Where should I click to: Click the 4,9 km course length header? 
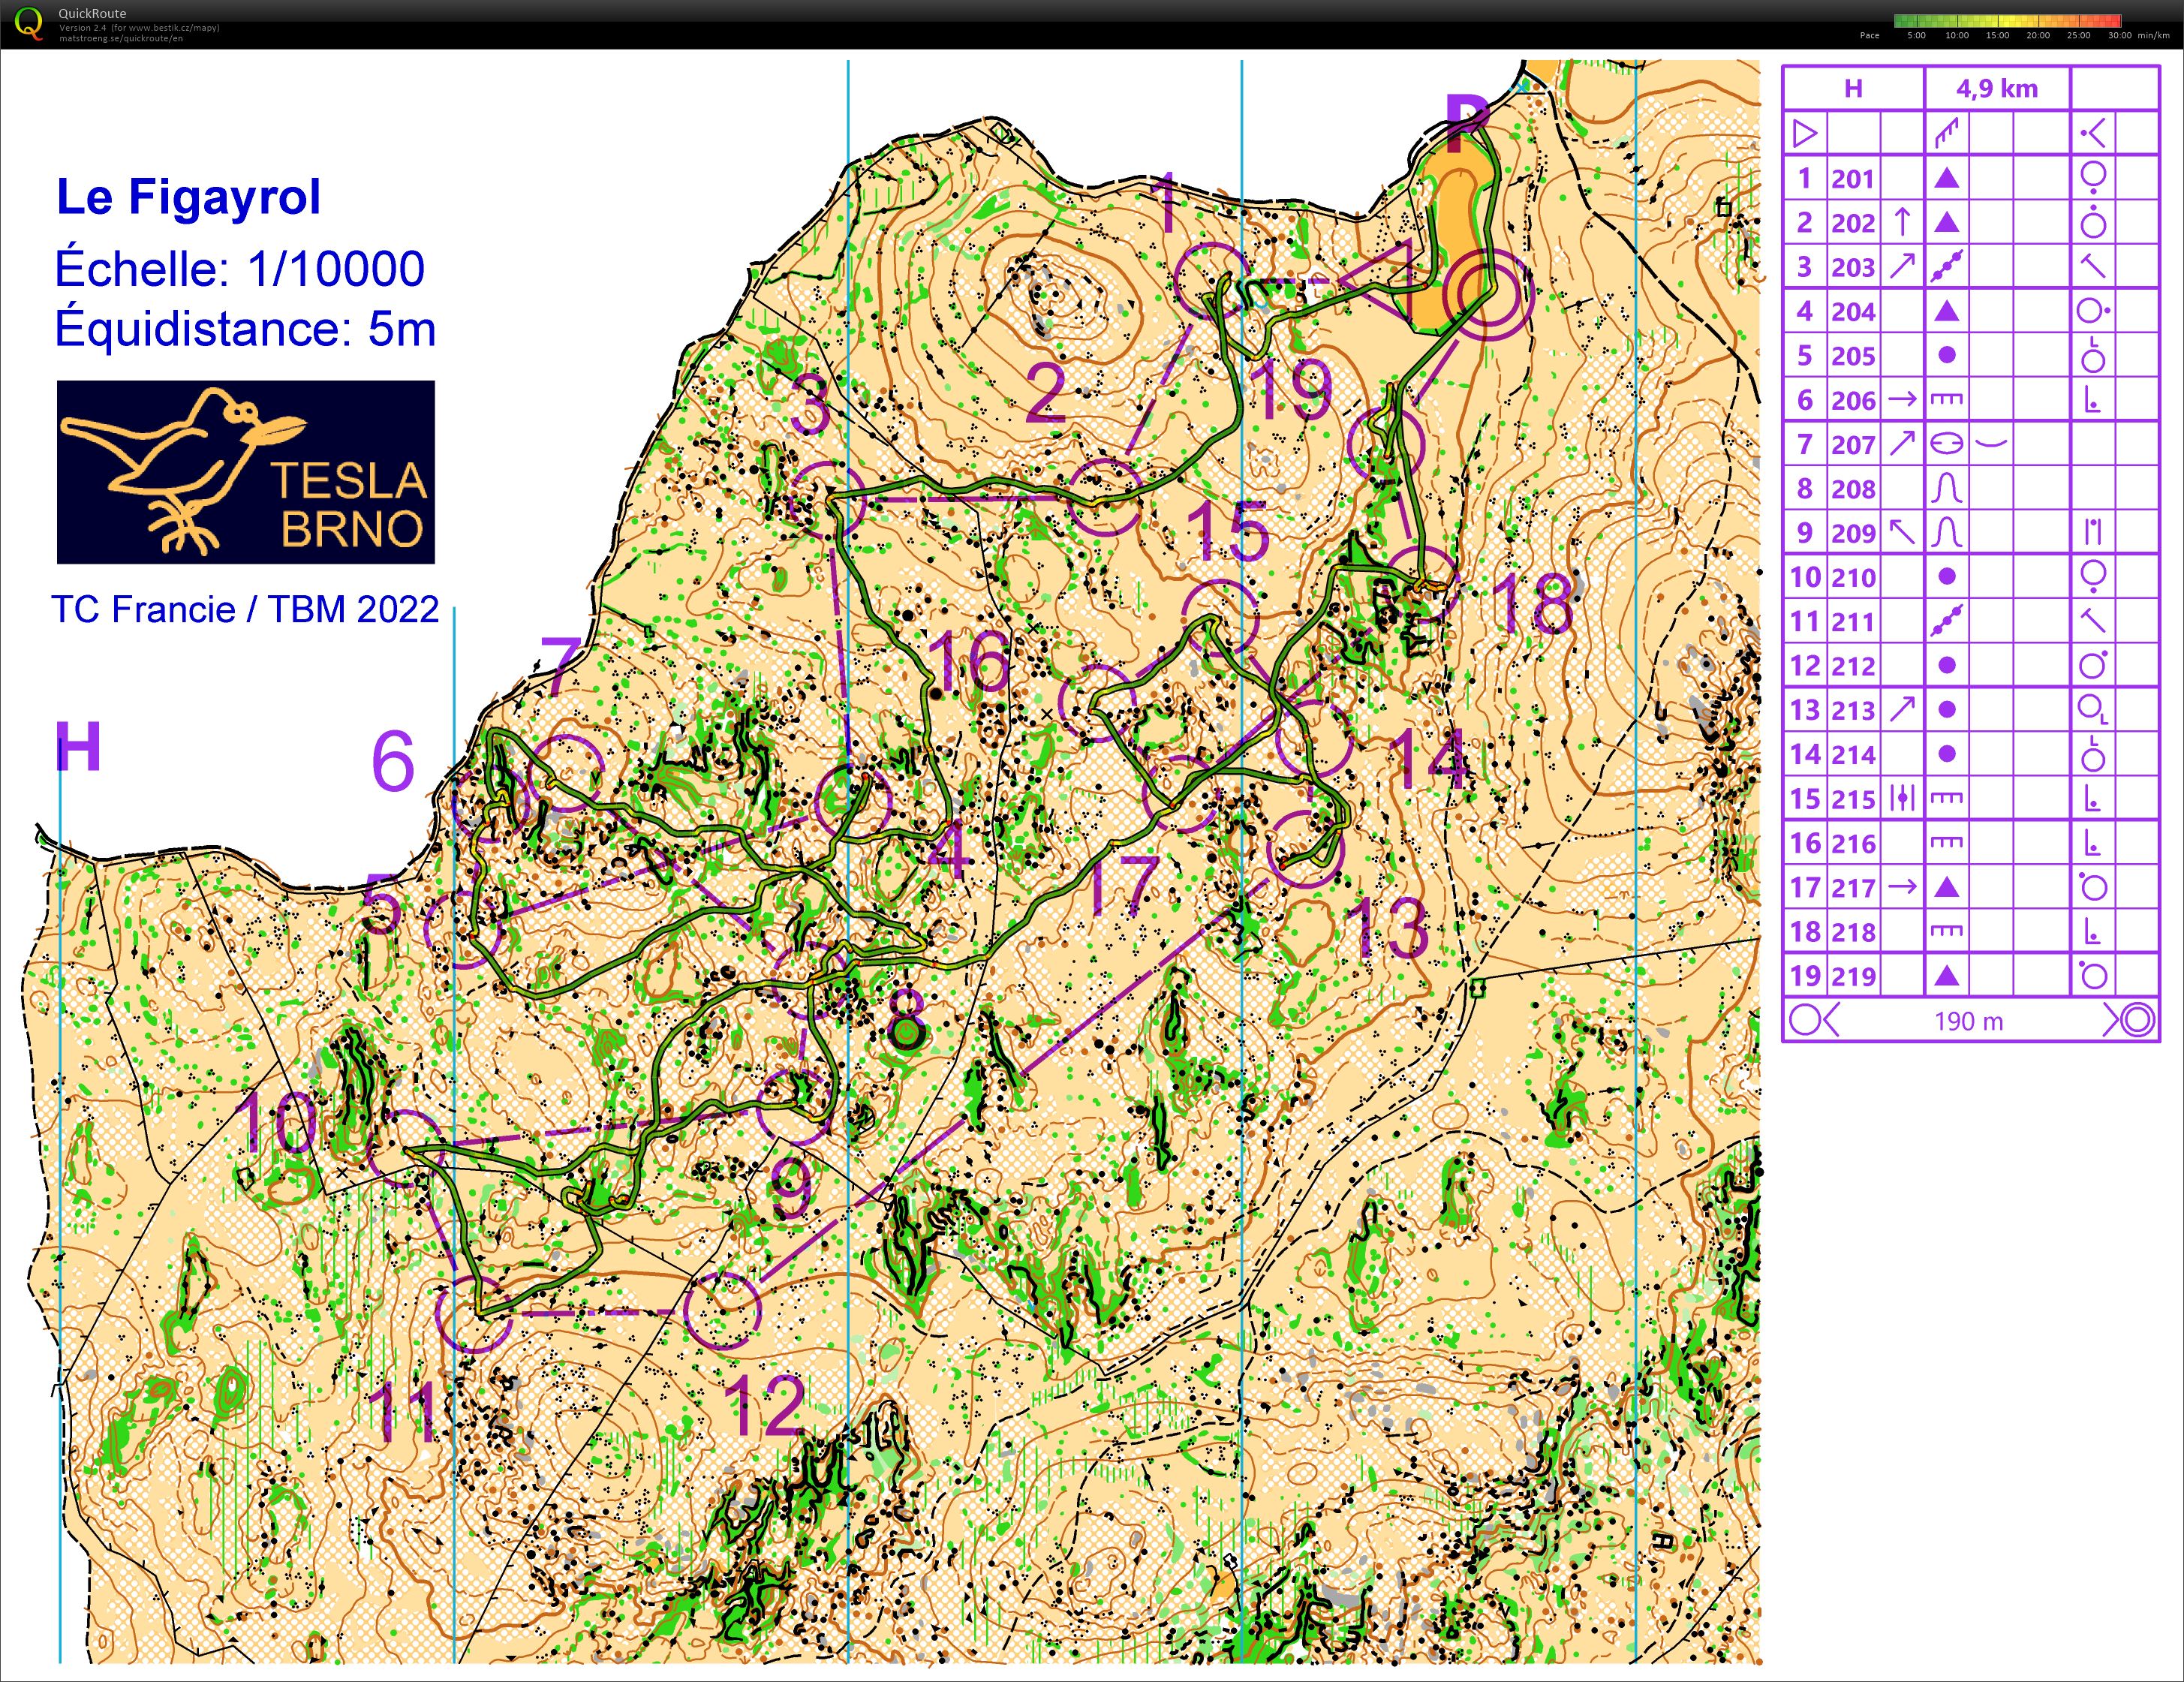pos(1997,89)
